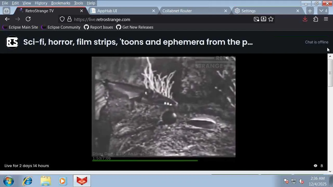The width and height of the screenshot is (333, 187).
Task: Open the network tray icon
Action: point(294,181)
